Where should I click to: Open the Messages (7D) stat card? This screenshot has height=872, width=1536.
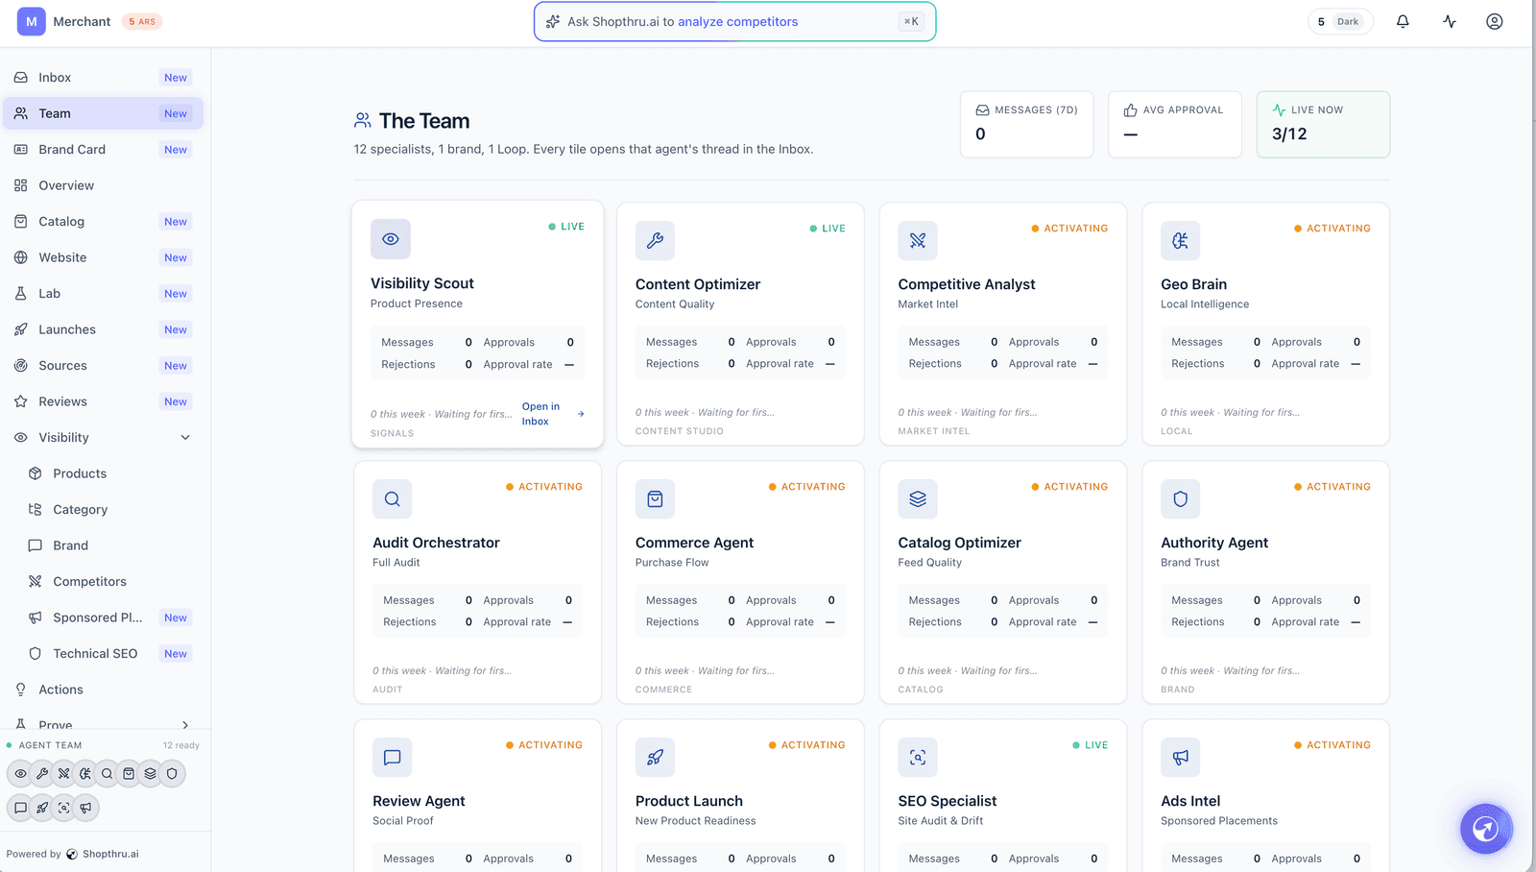click(1027, 124)
